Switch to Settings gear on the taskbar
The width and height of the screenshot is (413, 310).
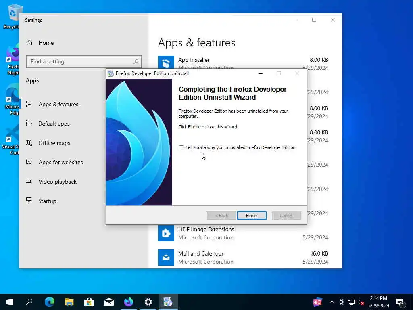click(148, 302)
